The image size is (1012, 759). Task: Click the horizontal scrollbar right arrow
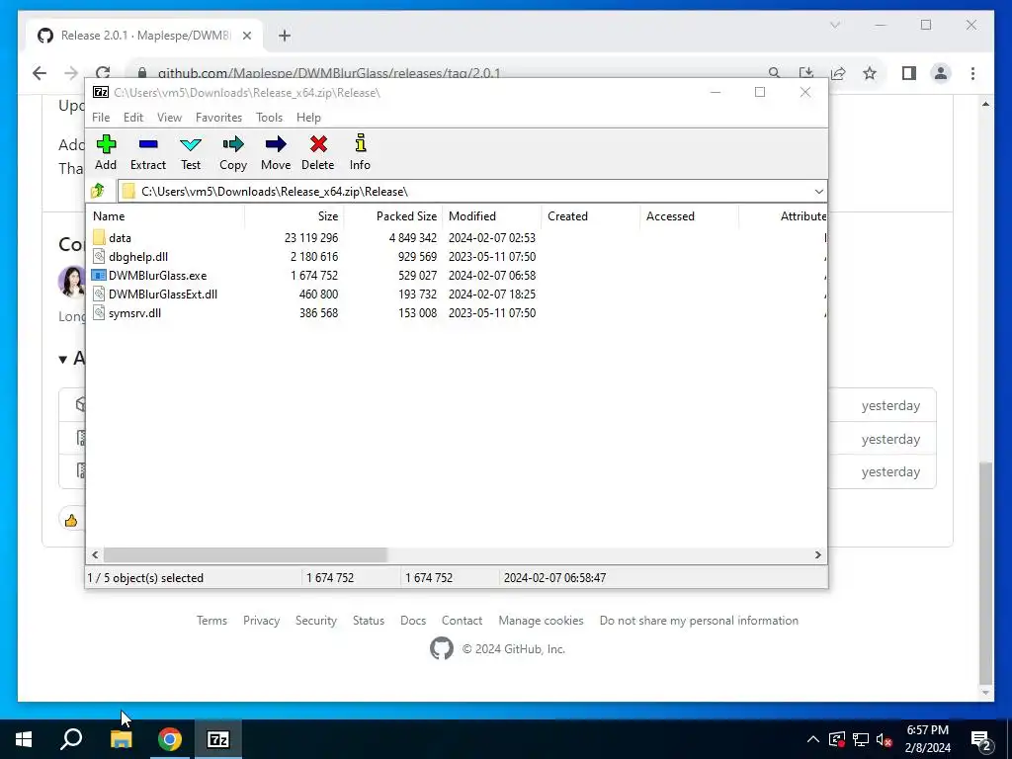817,555
